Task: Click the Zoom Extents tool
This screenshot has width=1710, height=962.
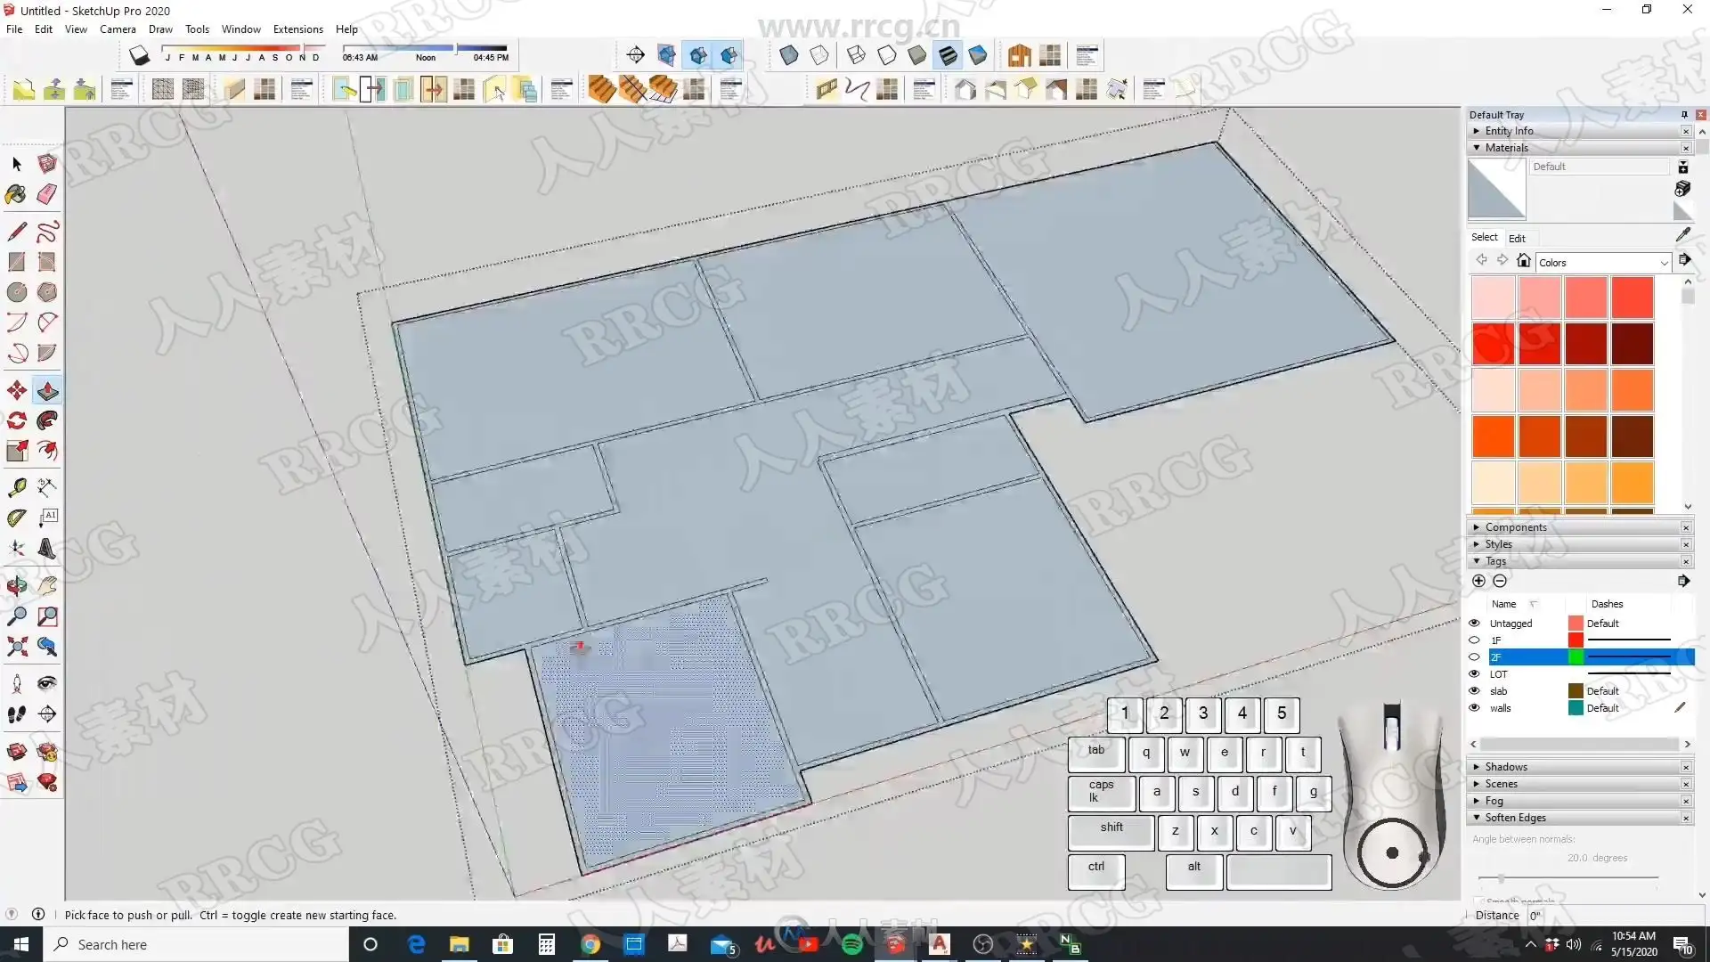Action: (16, 647)
